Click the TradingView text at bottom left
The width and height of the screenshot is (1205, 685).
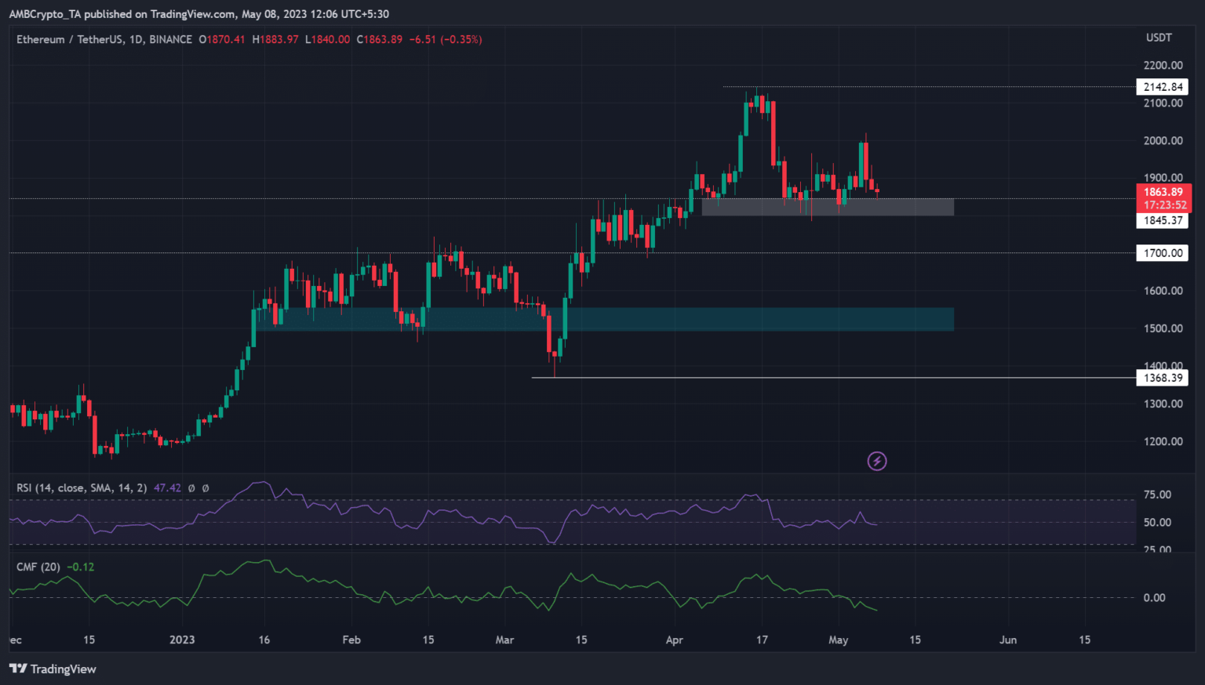(63, 669)
